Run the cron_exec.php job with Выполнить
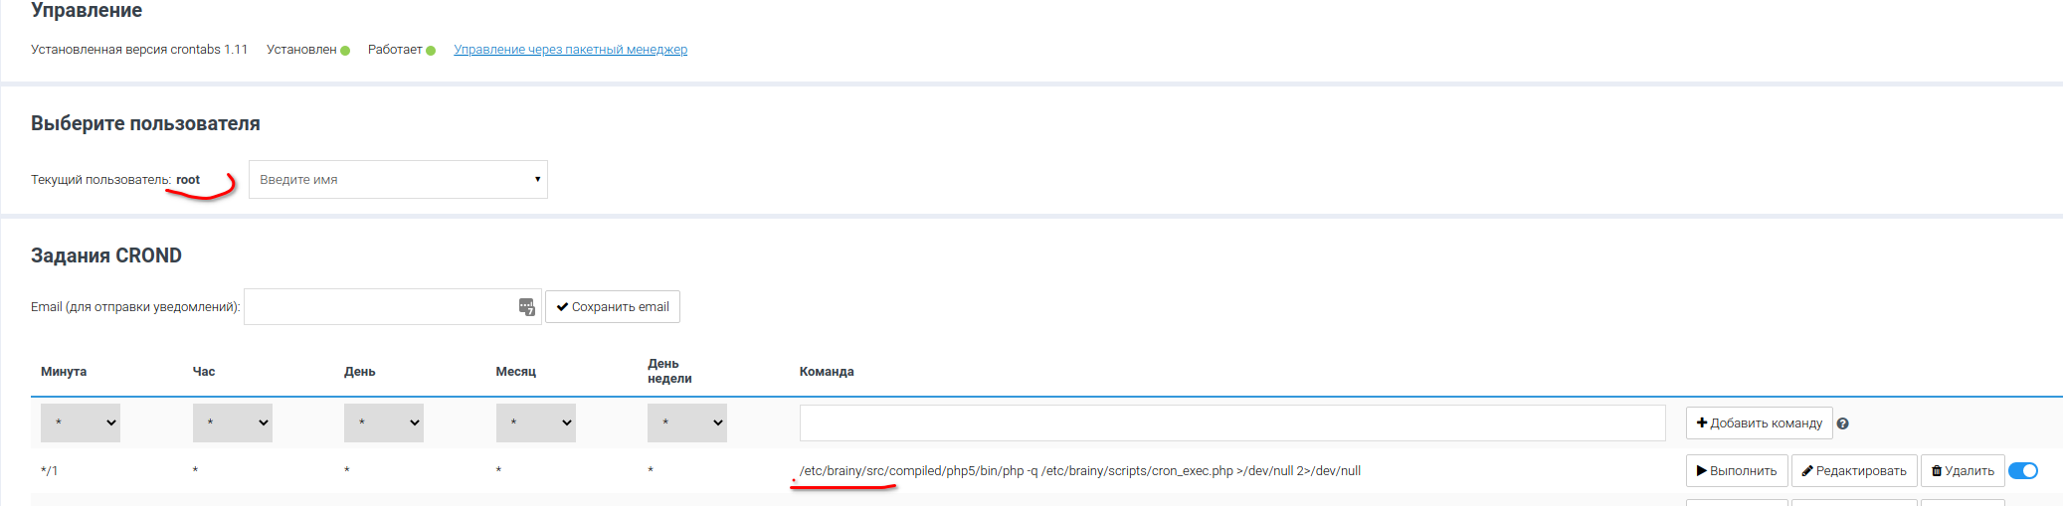 tap(1737, 471)
